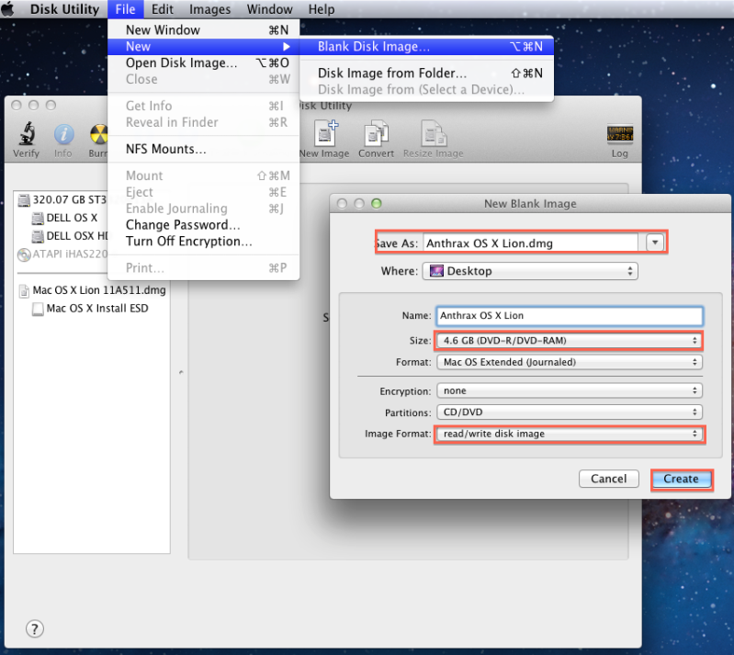734x655 pixels.
Task: Highlight the New submenu item
Action: (204, 46)
